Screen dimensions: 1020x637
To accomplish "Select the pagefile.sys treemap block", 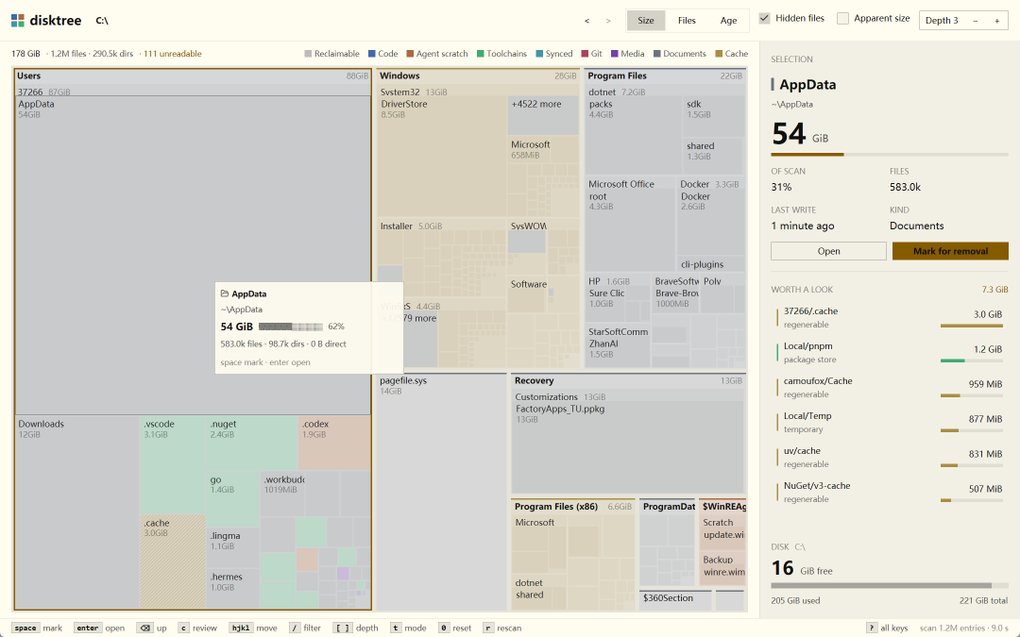I will tap(441, 492).
